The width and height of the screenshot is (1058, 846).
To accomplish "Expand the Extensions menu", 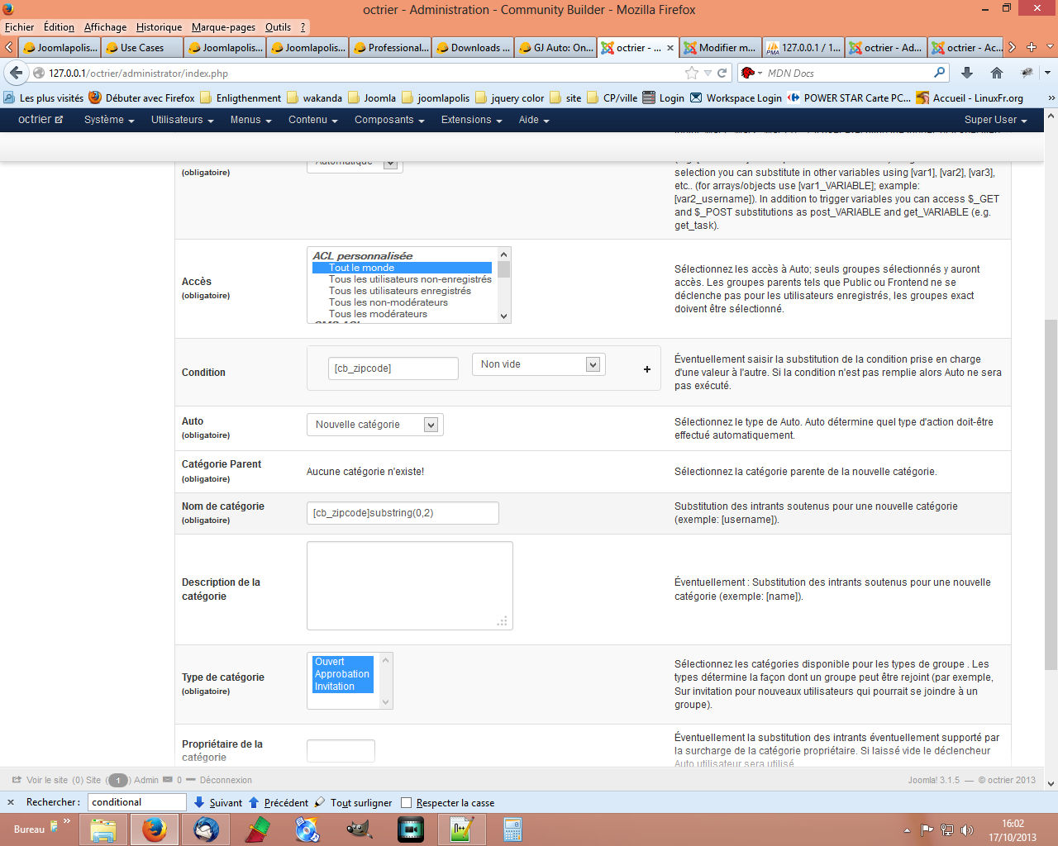I will [471, 120].
